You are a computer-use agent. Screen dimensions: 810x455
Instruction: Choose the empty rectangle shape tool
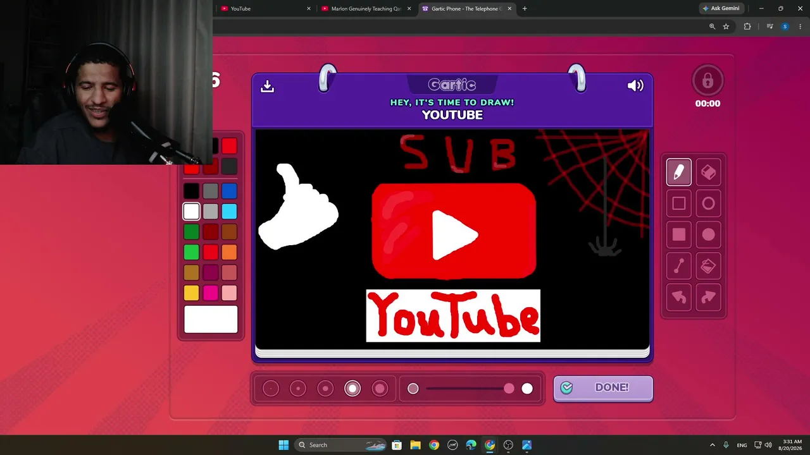pos(679,203)
